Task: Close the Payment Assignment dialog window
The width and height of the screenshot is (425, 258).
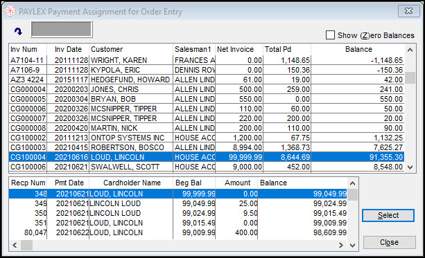Action: [x=409, y=11]
